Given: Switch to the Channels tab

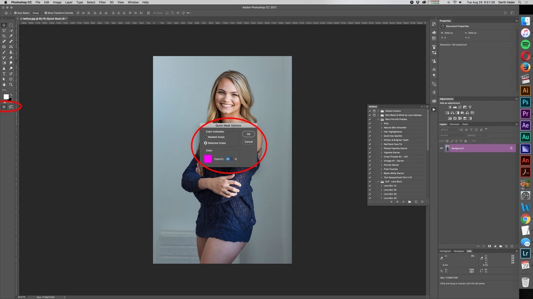Looking at the screenshot, I should pyautogui.click(x=454, y=124).
